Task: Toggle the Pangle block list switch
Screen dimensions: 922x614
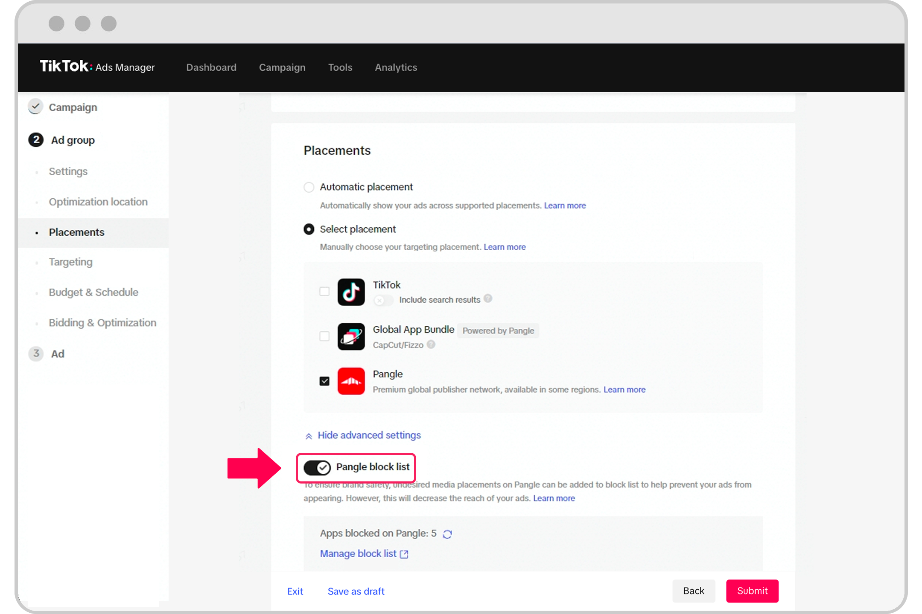Action: [316, 466]
